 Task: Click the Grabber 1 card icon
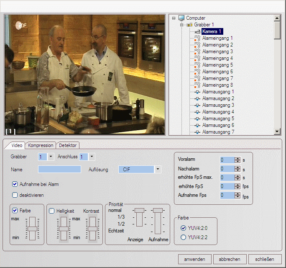(x=189, y=25)
